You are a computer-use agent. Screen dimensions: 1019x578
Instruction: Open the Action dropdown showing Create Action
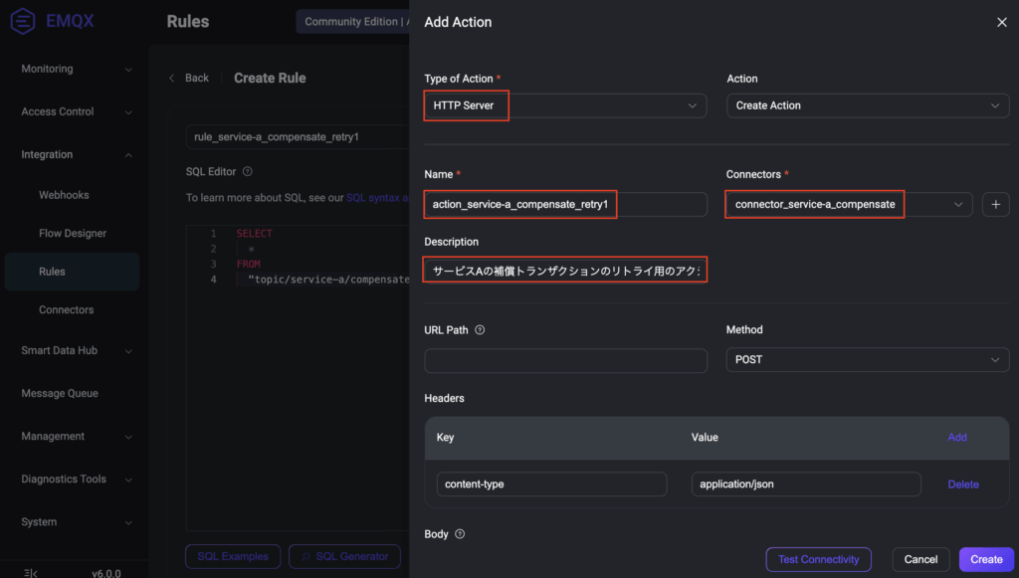coord(868,105)
